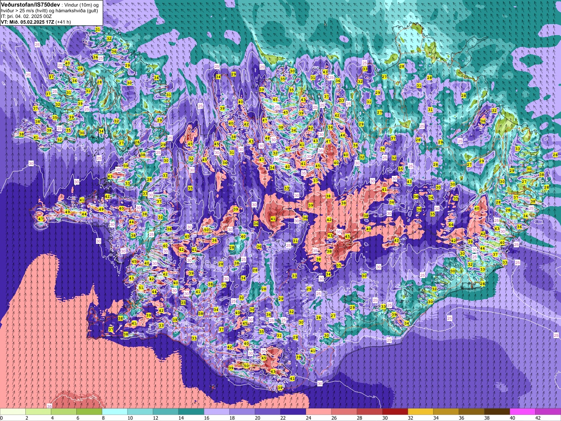Click the purple above-42 m/s legend swatch
The image size is (561, 421).
click(548, 412)
